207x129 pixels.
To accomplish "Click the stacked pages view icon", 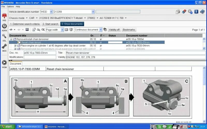I will coord(71,30).
